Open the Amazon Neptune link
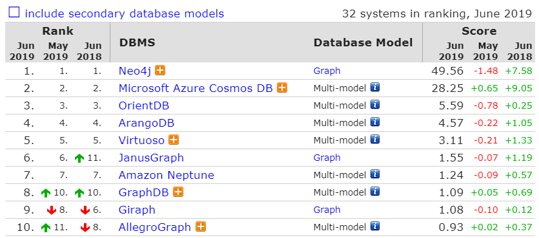Screen dimensions: 539x238 pyautogui.click(x=167, y=176)
